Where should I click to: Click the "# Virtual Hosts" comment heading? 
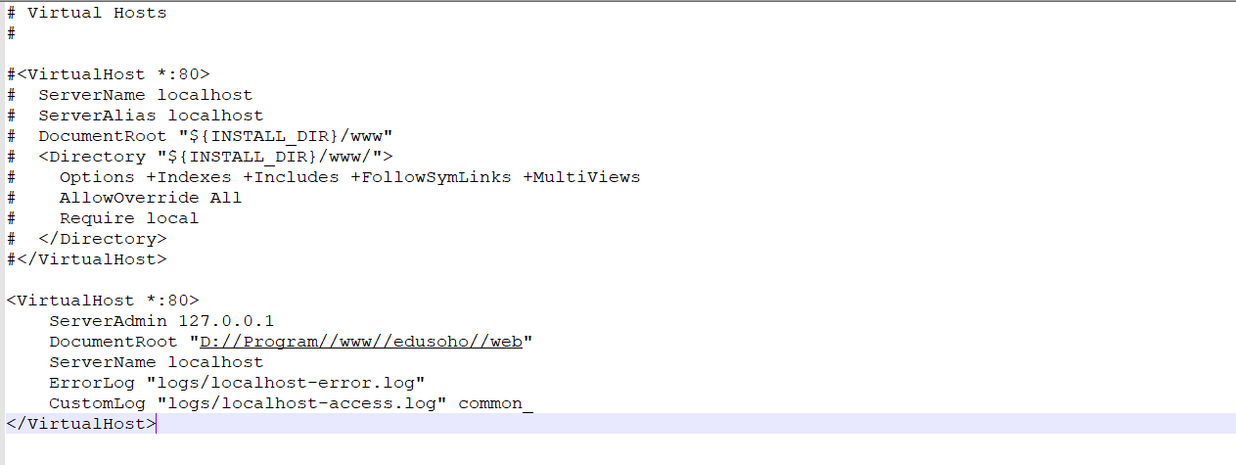click(x=86, y=13)
